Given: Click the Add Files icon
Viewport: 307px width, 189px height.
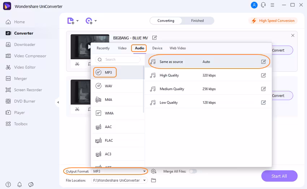Looking at the screenshot, I should [x=71, y=21].
